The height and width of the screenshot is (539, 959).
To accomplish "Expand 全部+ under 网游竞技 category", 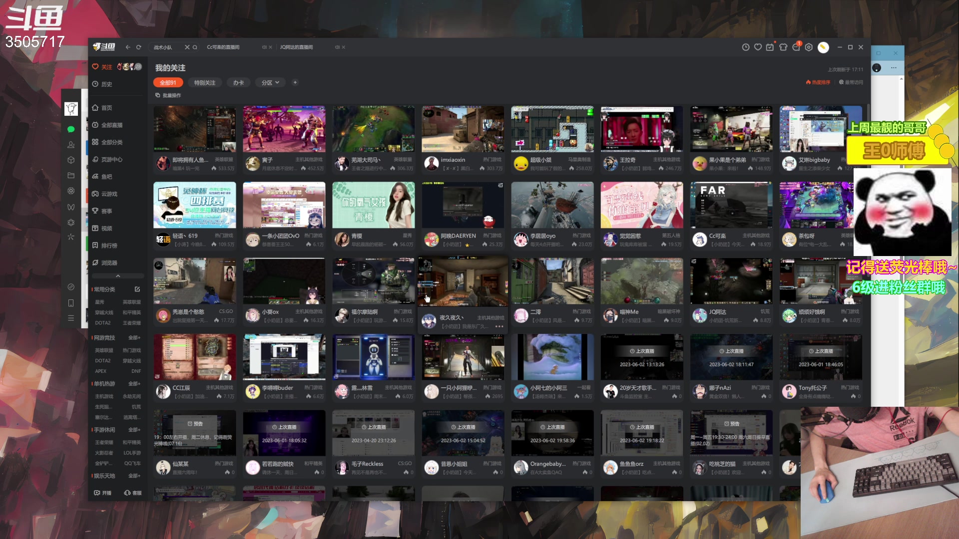I will (x=134, y=338).
